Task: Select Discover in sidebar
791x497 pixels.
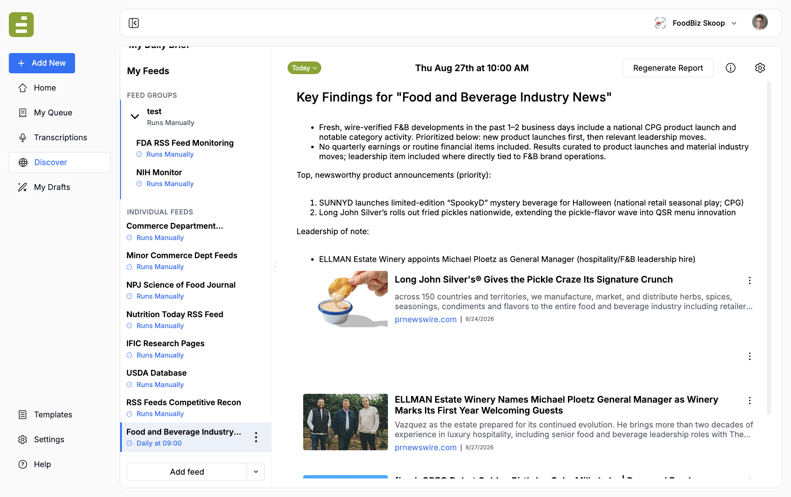Action: [x=60, y=162]
